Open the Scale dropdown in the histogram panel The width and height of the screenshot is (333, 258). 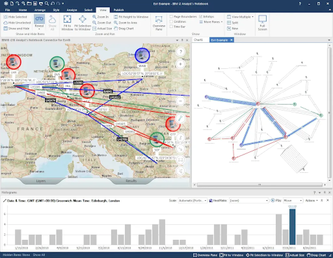(x=193, y=200)
